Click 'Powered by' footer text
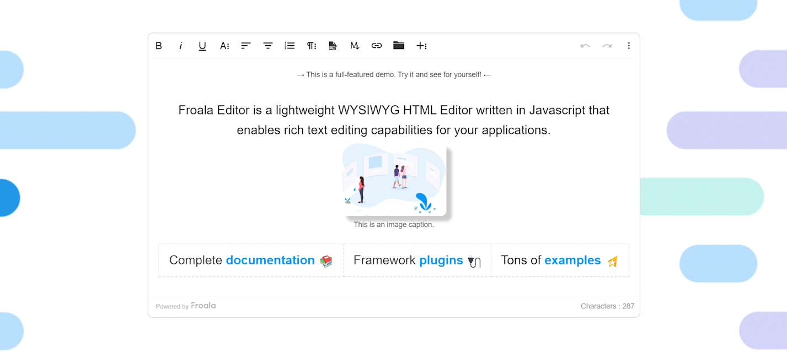Screen dimensions: 787x358 coord(172,307)
